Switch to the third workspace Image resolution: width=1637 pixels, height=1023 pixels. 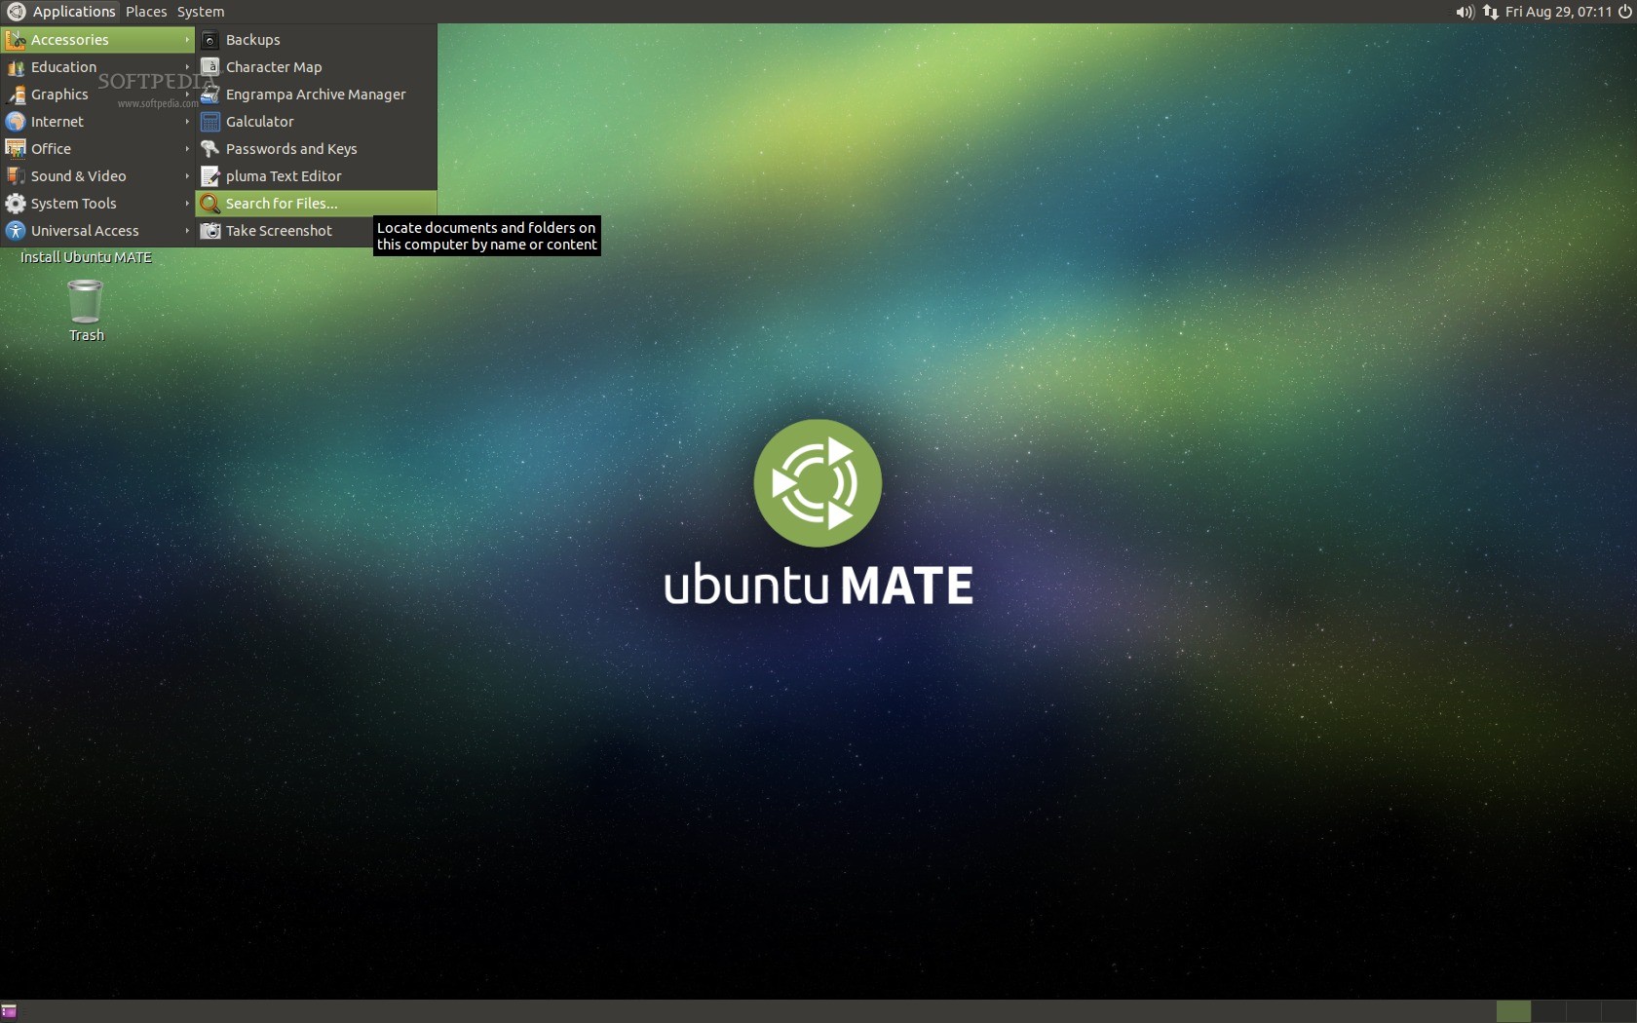coord(1583,1011)
